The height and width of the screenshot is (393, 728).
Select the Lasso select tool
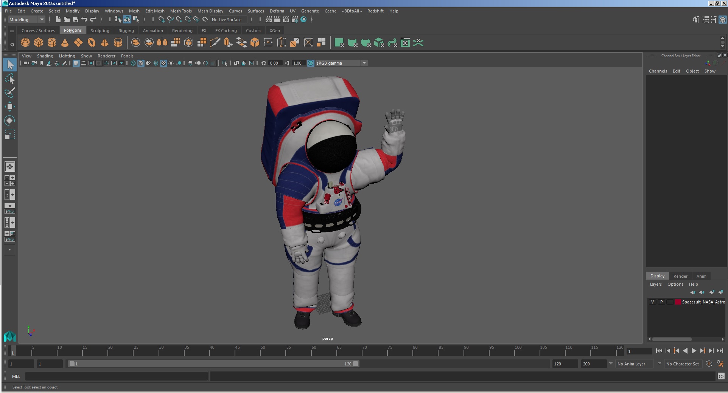point(10,79)
